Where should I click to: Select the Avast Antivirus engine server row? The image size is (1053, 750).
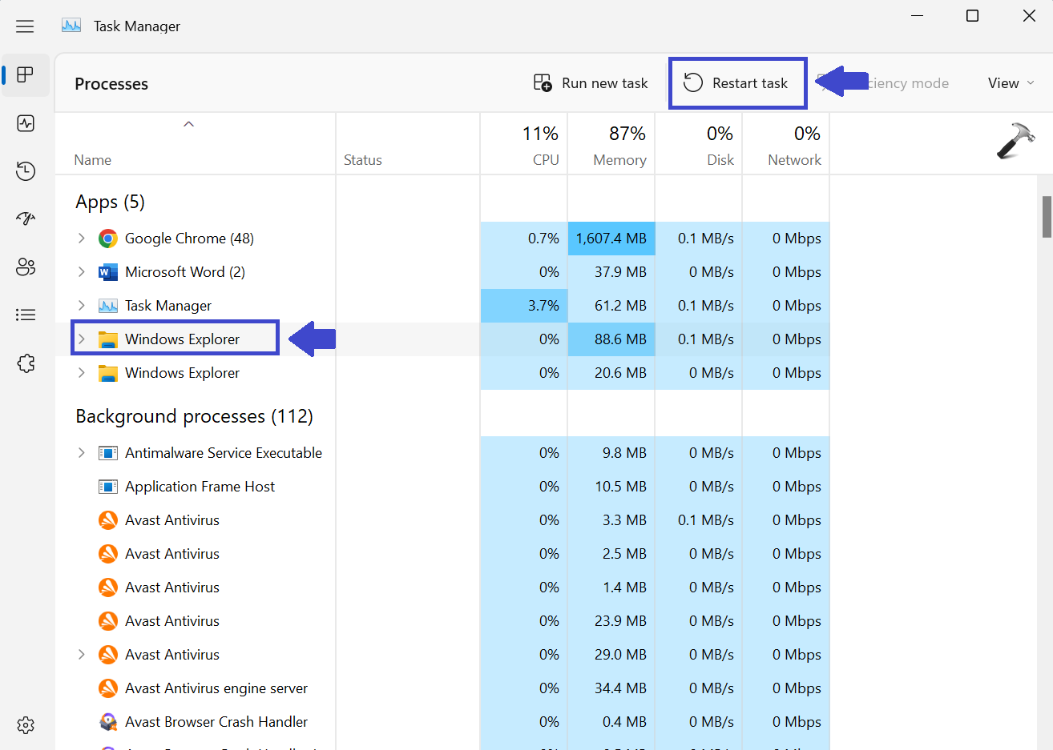point(216,688)
